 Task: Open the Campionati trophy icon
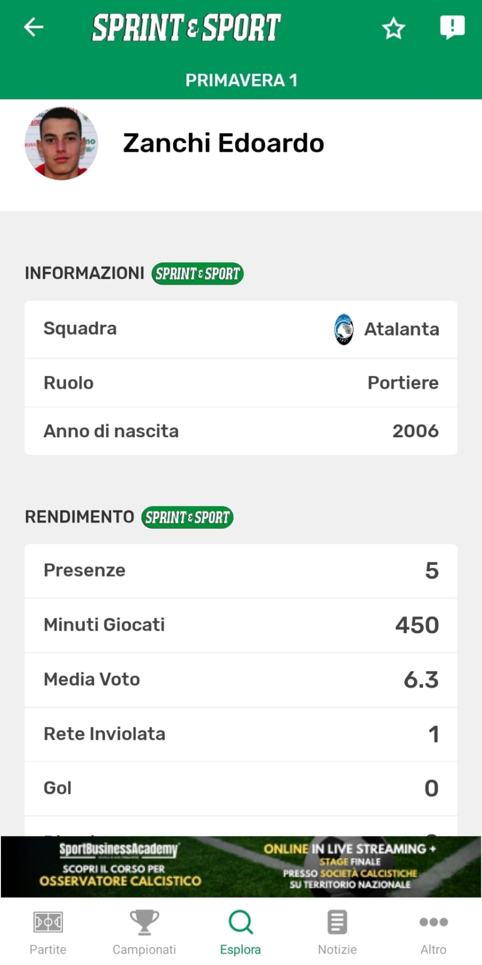click(x=144, y=922)
